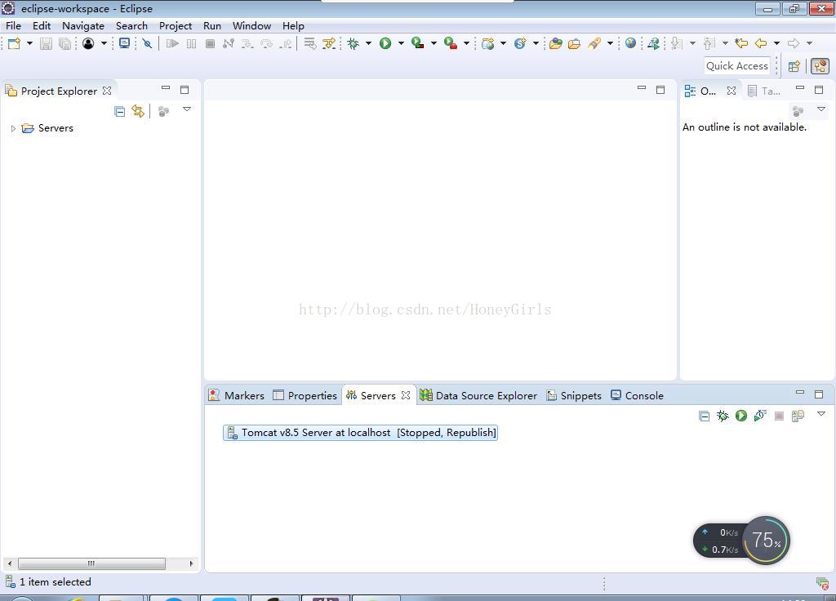Viewport: 836px width, 601px height.
Task: Switch to the Console tab
Action: tap(637, 396)
